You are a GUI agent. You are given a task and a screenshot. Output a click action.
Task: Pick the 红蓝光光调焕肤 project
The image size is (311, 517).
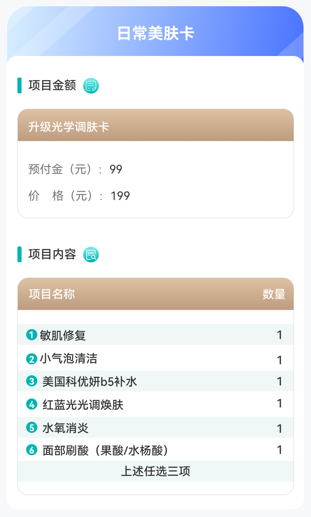pyautogui.click(x=83, y=405)
